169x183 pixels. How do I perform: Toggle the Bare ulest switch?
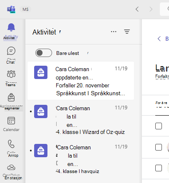click(x=44, y=53)
